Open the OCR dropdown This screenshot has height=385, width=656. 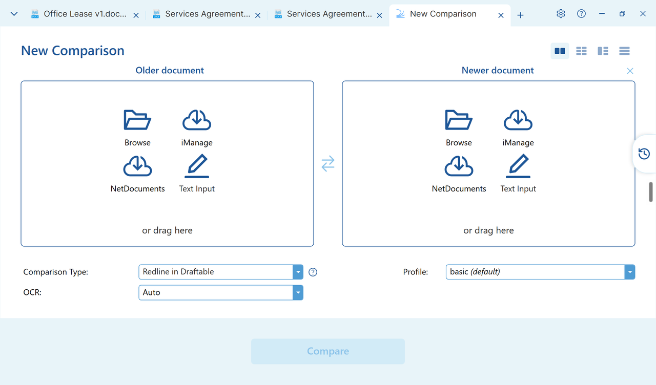[x=221, y=292]
